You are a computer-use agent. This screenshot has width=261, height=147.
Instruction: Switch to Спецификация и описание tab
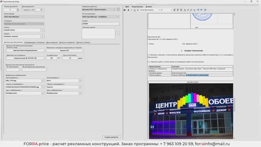click(34, 42)
